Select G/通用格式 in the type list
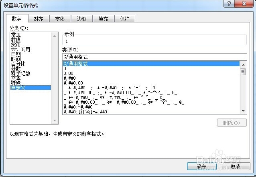The width and height of the screenshot is (256, 177). coord(151,64)
